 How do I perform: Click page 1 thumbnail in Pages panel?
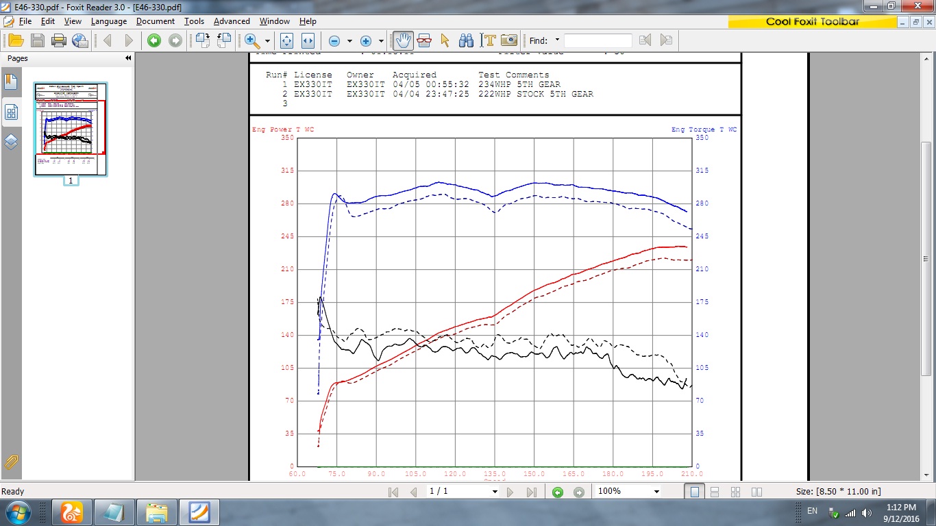pyautogui.click(x=71, y=129)
